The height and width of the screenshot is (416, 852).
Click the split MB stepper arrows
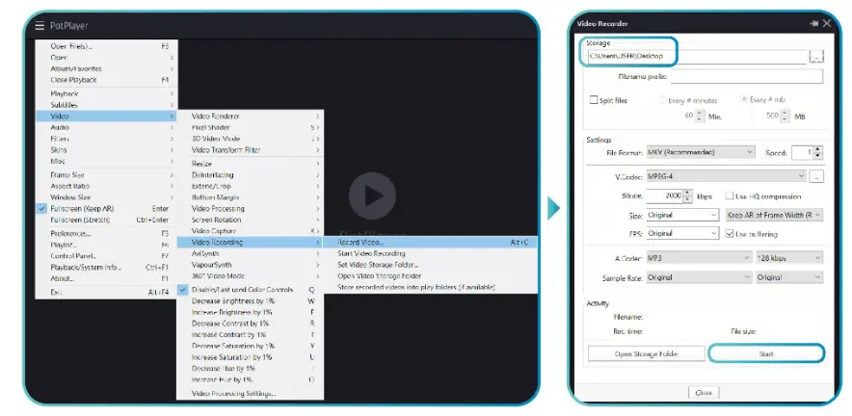pos(785,117)
